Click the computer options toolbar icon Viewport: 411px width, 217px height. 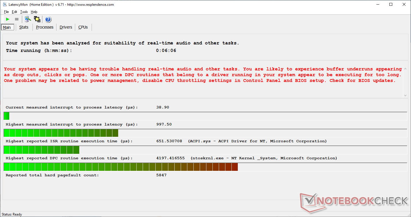(28, 19)
